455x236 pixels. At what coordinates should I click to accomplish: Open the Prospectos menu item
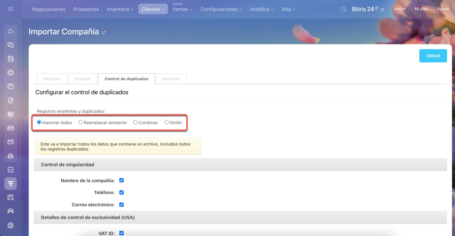pos(86,9)
